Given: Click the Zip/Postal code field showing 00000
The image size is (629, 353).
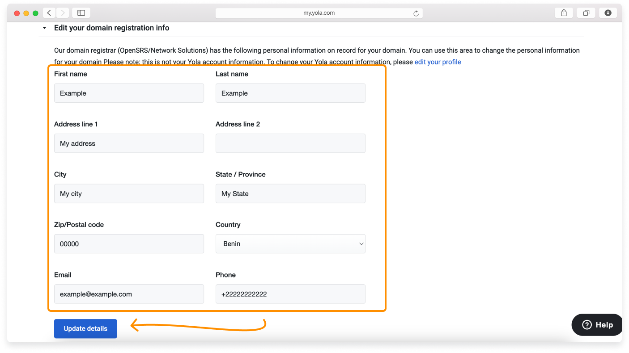Looking at the screenshot, I should point(129,244).
